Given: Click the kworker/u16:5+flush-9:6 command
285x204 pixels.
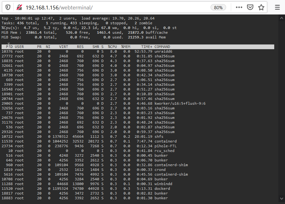Looking at the screenshot, I should pyautogui.click(x=180, y=103).
